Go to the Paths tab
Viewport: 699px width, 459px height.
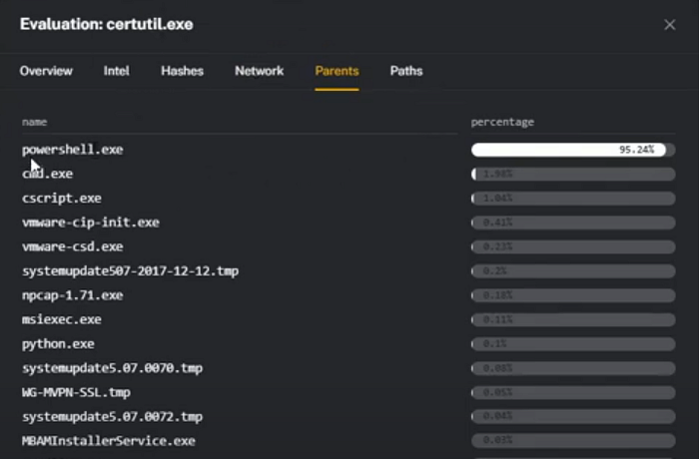click(406, 71)
